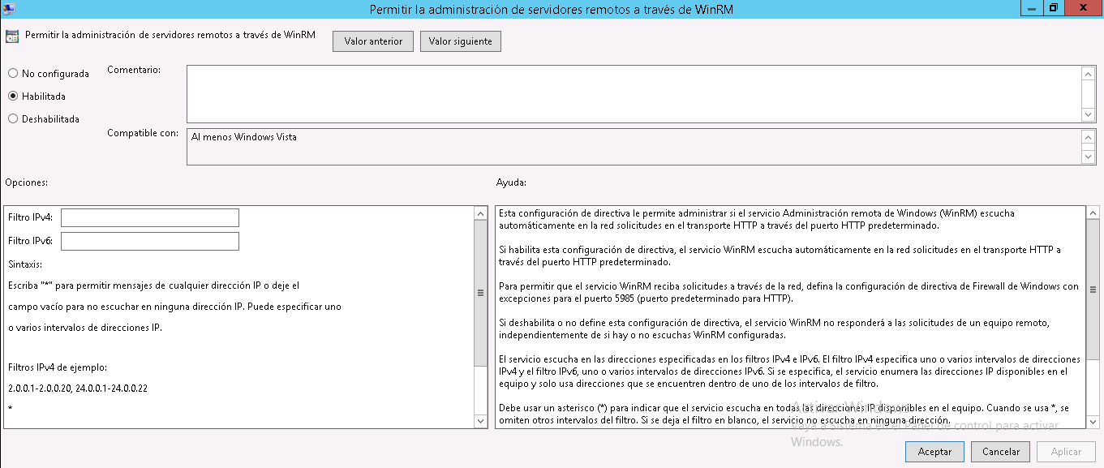The width and height of the screenshot is (1104, 468).
Task: Click the Comentario box scroll-up arrow
Action: tap(1089, 73)
